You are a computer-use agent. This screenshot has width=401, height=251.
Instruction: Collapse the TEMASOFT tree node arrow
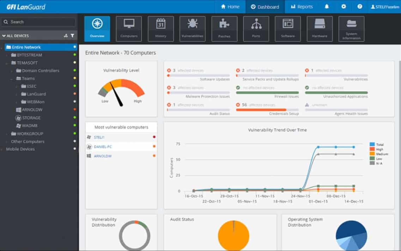[7, 63]
